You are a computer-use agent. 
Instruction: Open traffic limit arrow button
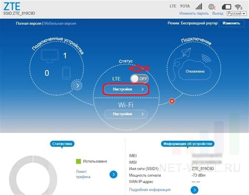tap(113, 175)
